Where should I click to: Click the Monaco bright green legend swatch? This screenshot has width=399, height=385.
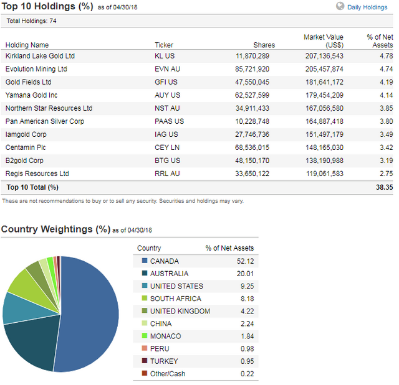pos(144,335)
